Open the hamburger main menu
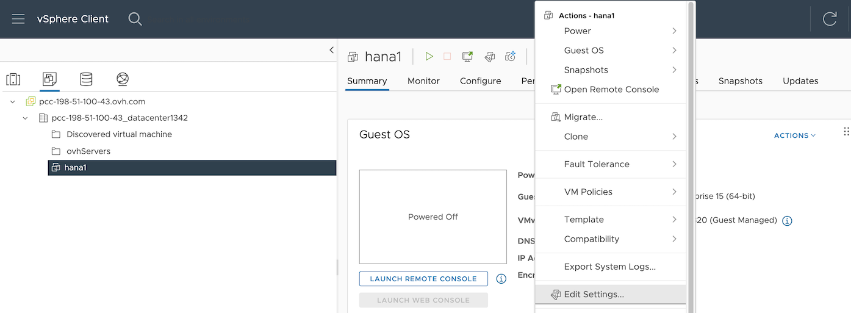Image resolution: width=851 pixels, height=313 pixels. coord(18,19)
